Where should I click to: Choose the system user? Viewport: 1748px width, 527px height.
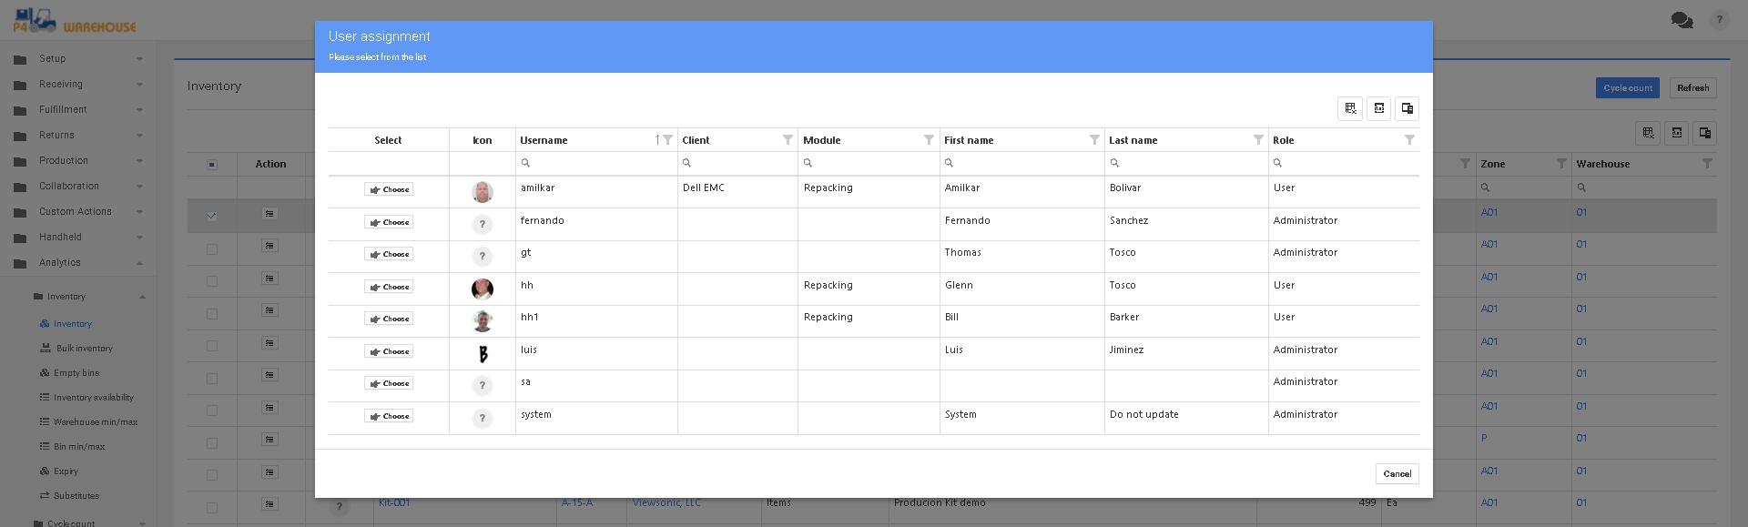click(389, 416)
